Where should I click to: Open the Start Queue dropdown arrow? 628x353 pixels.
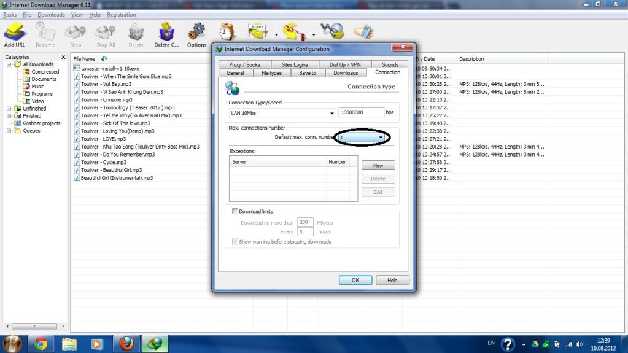276,35
